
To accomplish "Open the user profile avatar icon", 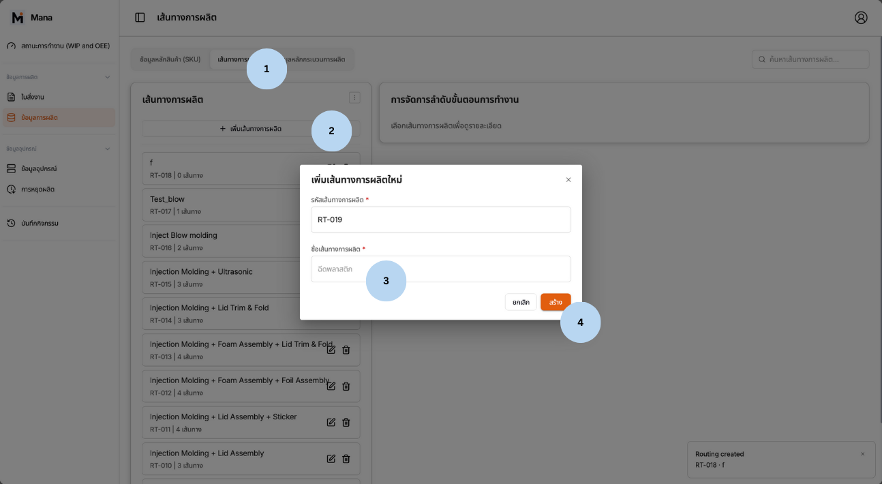I will 861,18.
